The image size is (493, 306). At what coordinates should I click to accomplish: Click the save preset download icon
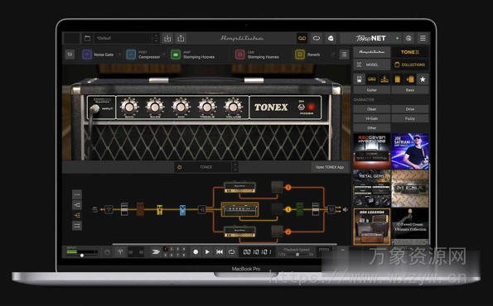pos(167,38)
